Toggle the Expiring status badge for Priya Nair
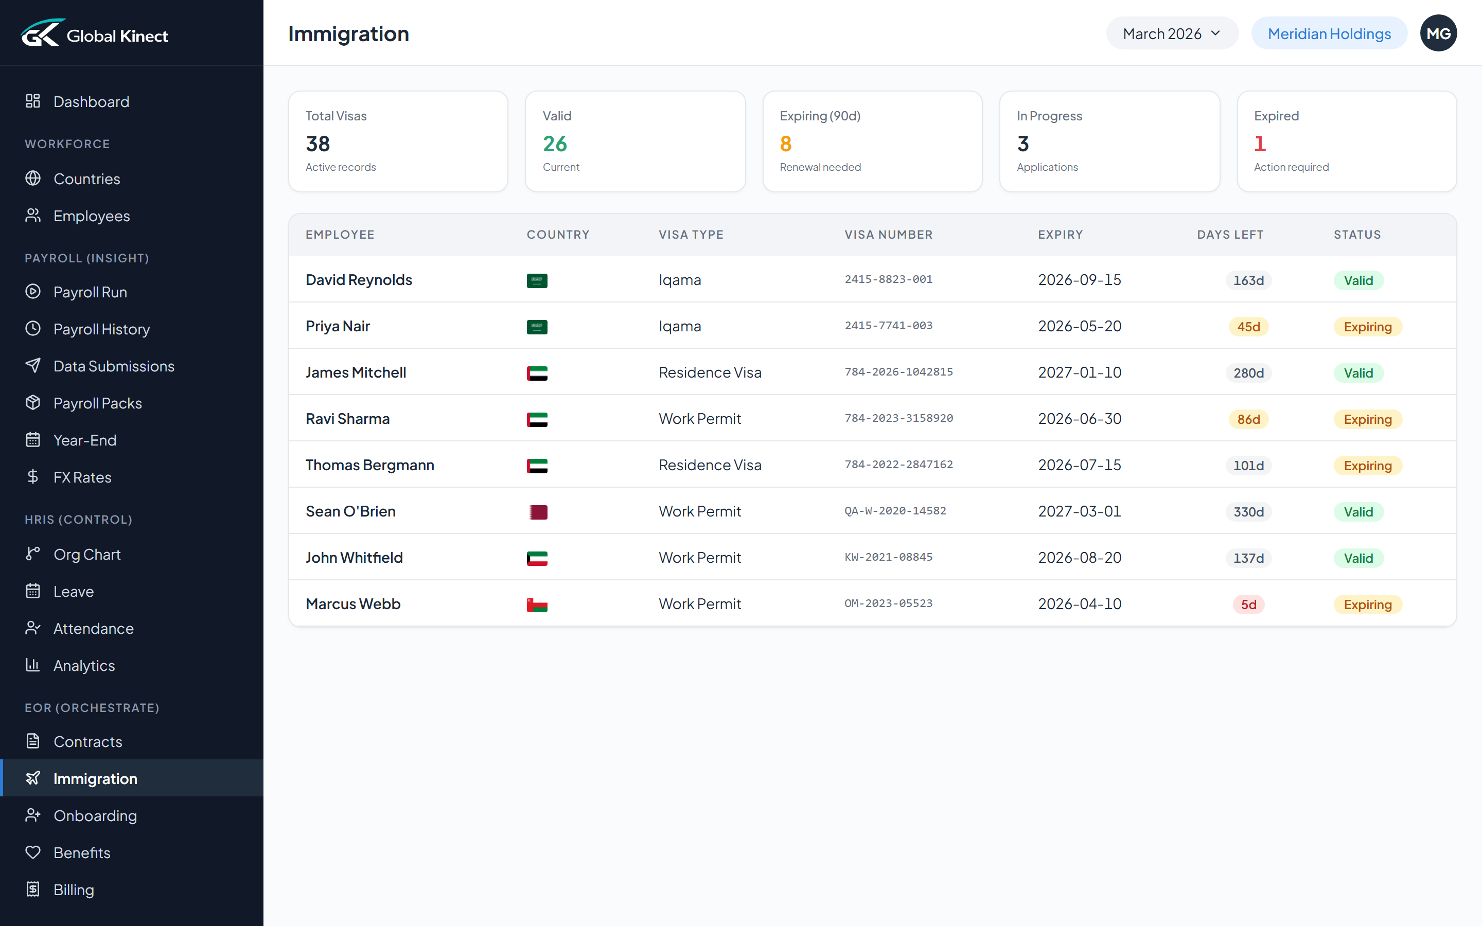This screenshot has height=926, width=1482. 1367,327
